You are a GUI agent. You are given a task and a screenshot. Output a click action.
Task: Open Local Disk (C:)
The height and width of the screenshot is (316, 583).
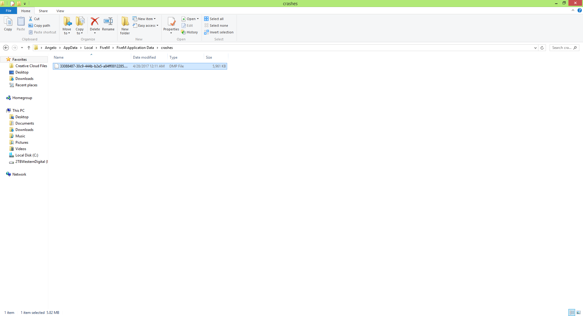[24, 155]
